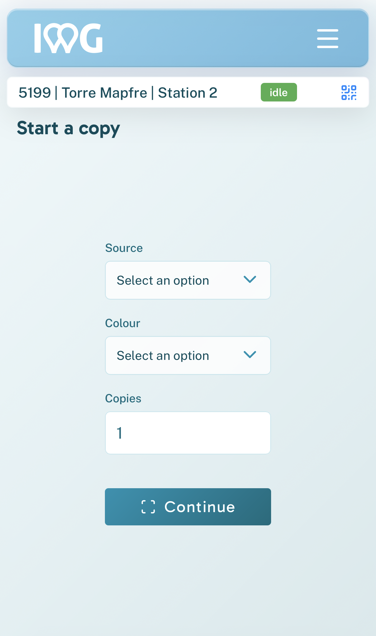The height and width of the screenshot is (636, 376).
Task: Click the green idle status badge
Action: (x=278, y=92)
